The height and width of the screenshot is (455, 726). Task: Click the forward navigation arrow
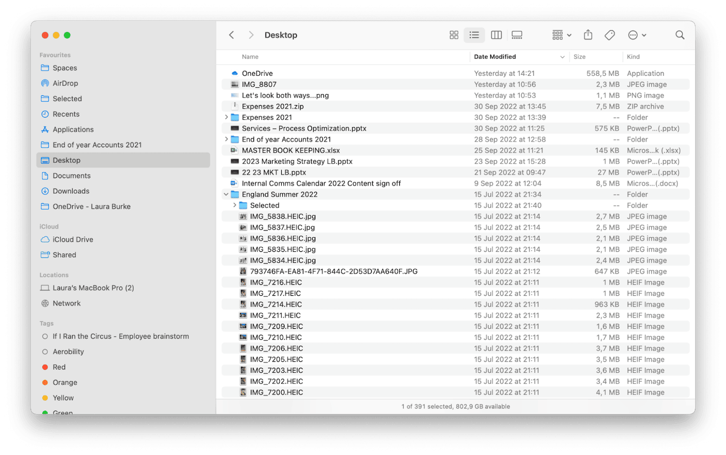point(251,35)
